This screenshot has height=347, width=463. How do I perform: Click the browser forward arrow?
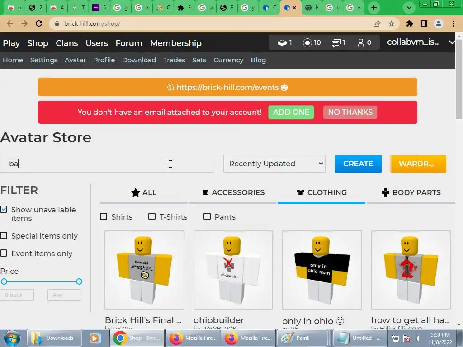[24, 23]
